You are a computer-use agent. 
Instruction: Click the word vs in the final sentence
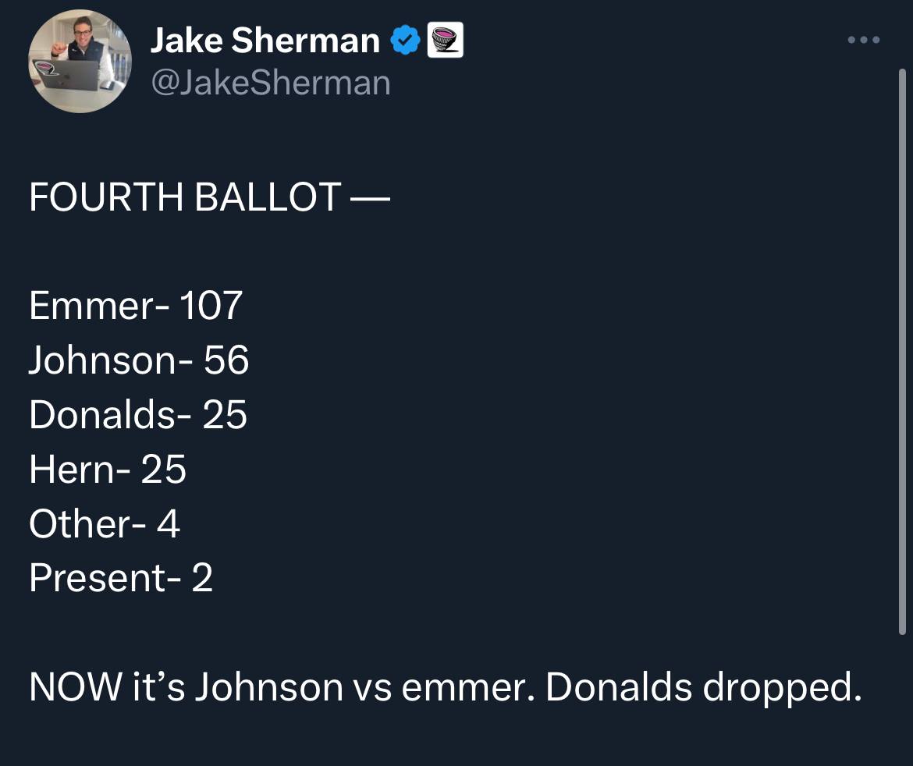(x=373, y=690)
